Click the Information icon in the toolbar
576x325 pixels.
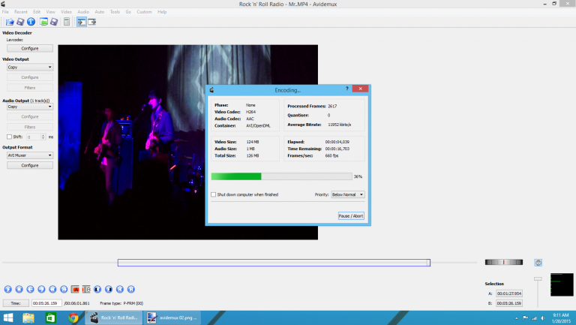pyautogui.click(x=31, y=22)
